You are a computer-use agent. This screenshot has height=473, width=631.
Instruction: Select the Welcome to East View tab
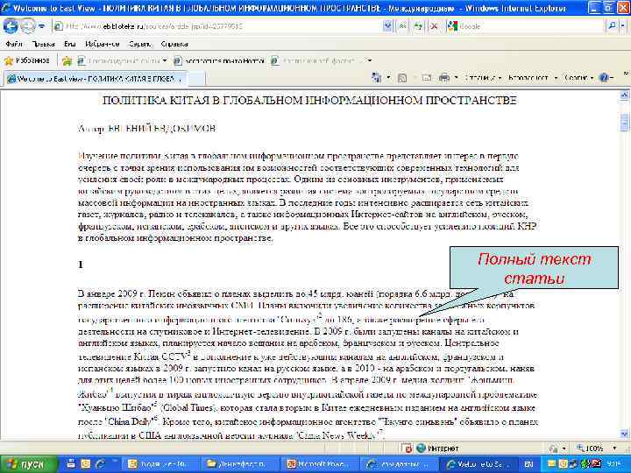(x=96, y=79)
